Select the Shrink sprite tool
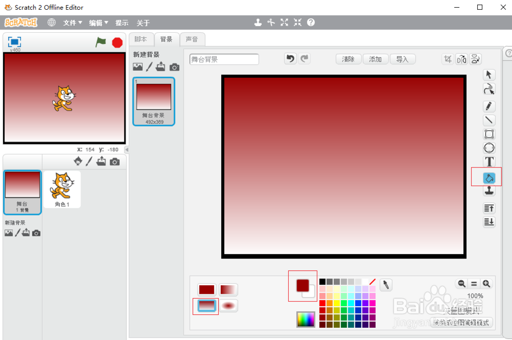The image size is (512, 340). tap(297, 22)
